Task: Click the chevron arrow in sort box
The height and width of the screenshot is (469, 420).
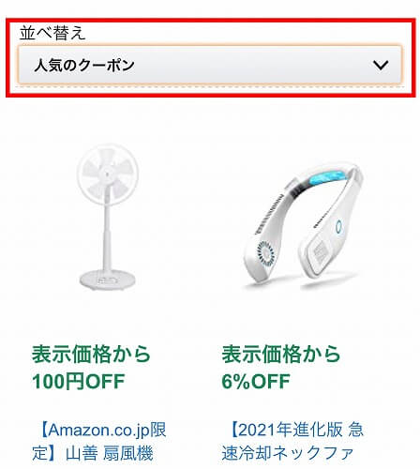Action: [x=381, y=65]
